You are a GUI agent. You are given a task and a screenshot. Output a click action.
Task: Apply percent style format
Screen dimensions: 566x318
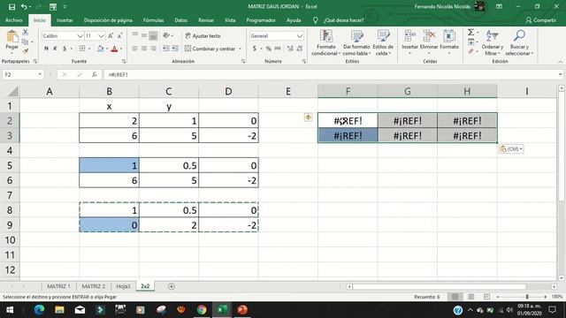(268, 49)
